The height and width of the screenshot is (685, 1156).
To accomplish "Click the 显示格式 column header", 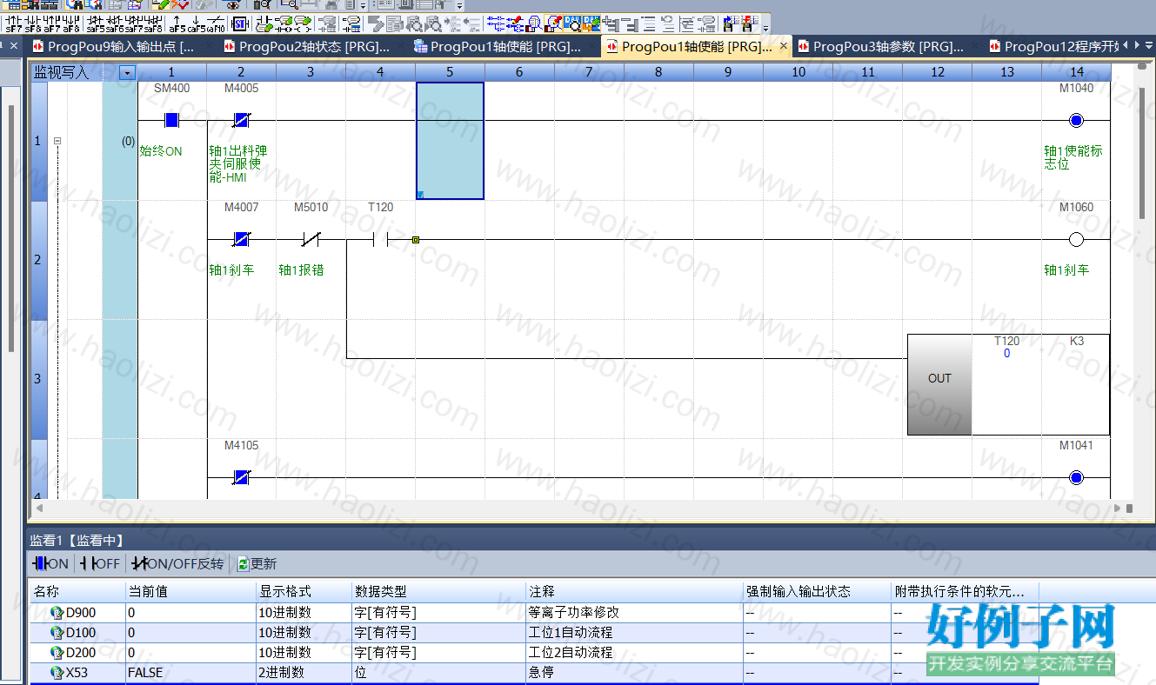I will point(303,591).
